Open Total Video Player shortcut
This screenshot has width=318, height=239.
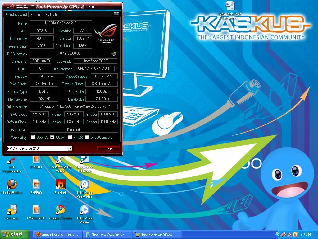(84, 214)
